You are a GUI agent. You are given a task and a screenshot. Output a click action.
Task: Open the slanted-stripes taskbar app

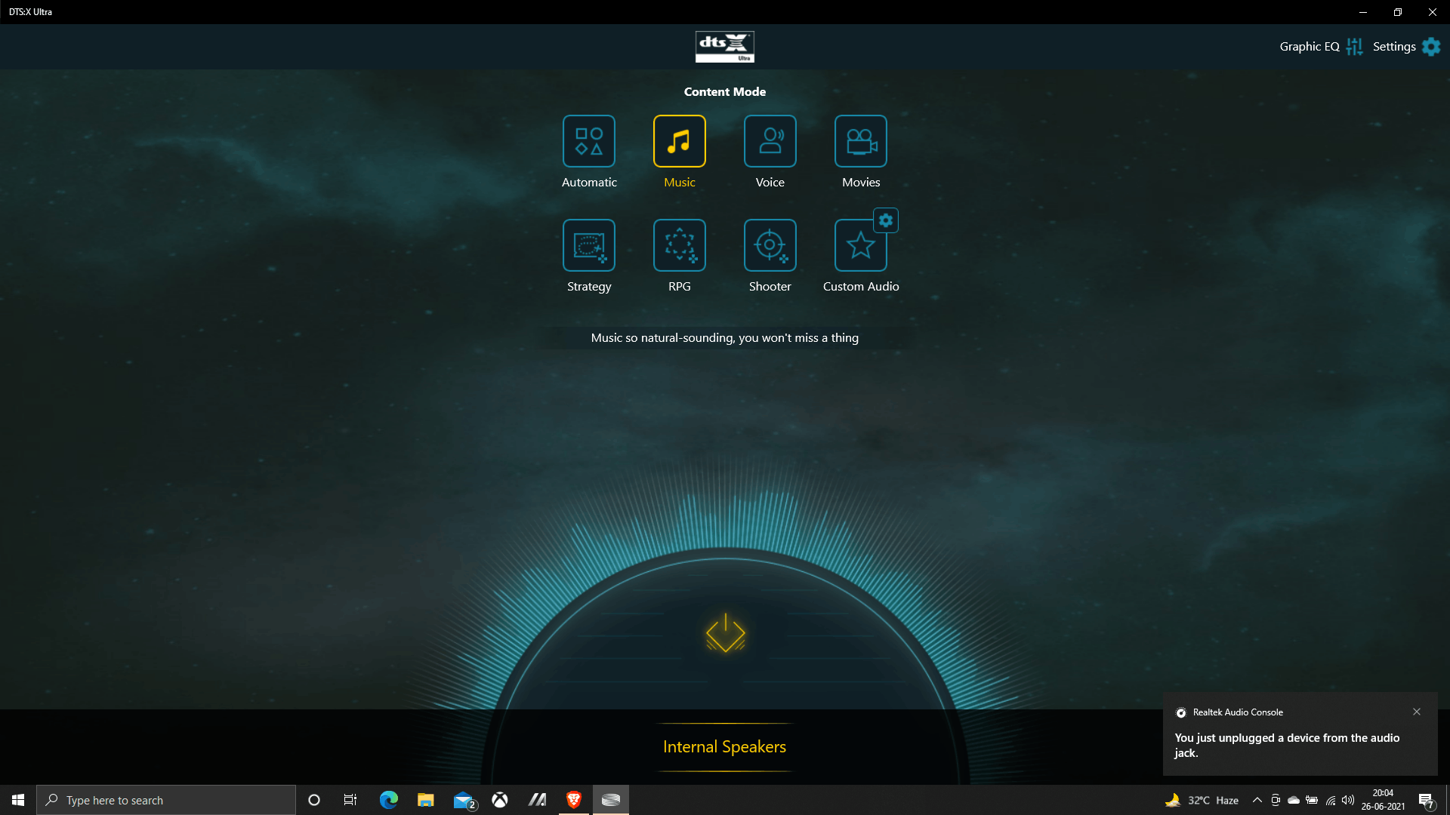pyautogui.click(x=537, y=800)
